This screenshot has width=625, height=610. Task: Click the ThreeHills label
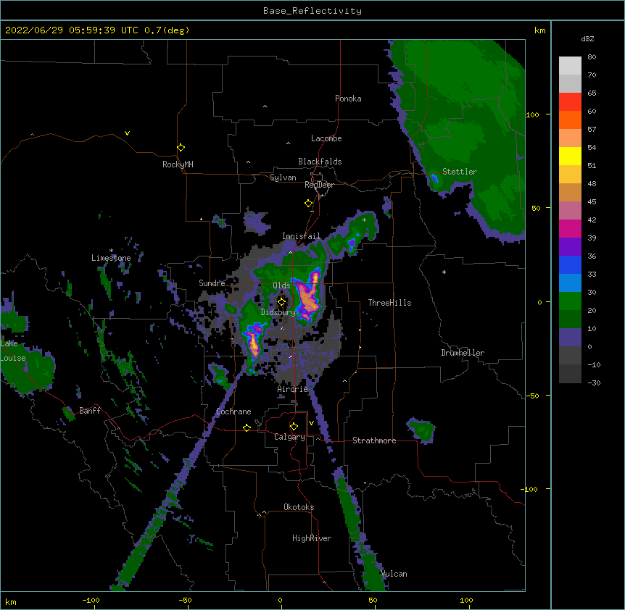(389, 303)
